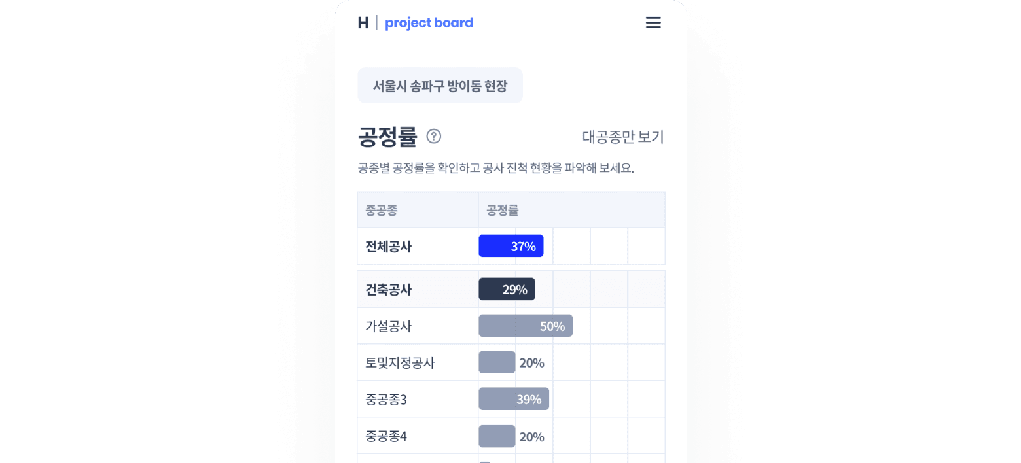Viewport: 1021px width, 463px height.
Task: Select the 중공종3 row label
Action: (386, 400)
